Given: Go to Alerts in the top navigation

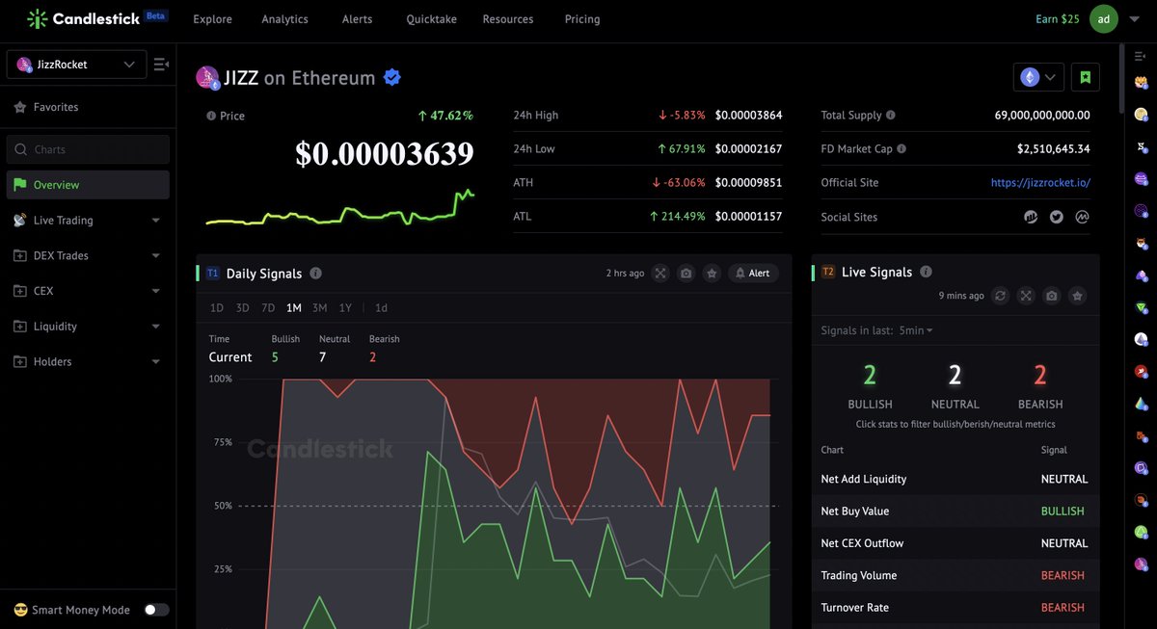Looking at the screenshot, I should pos(357,19).
